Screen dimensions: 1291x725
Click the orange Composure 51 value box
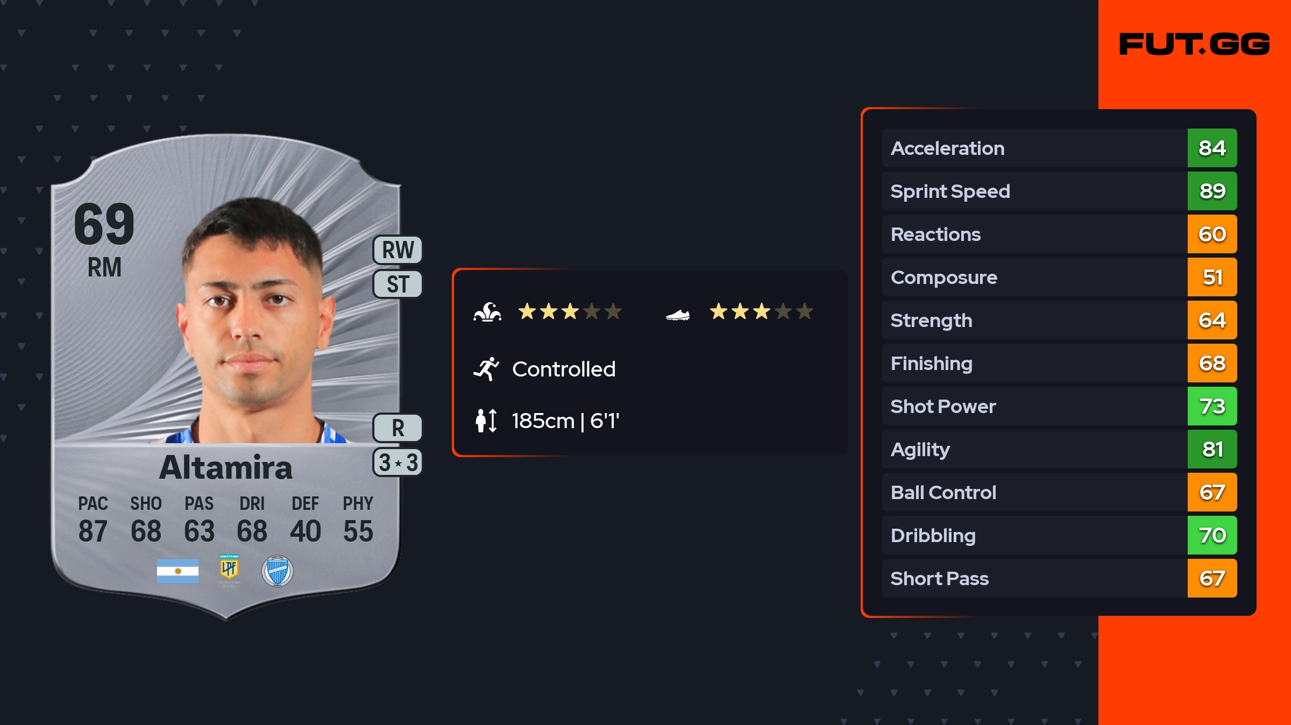(x=1212, y=277)
